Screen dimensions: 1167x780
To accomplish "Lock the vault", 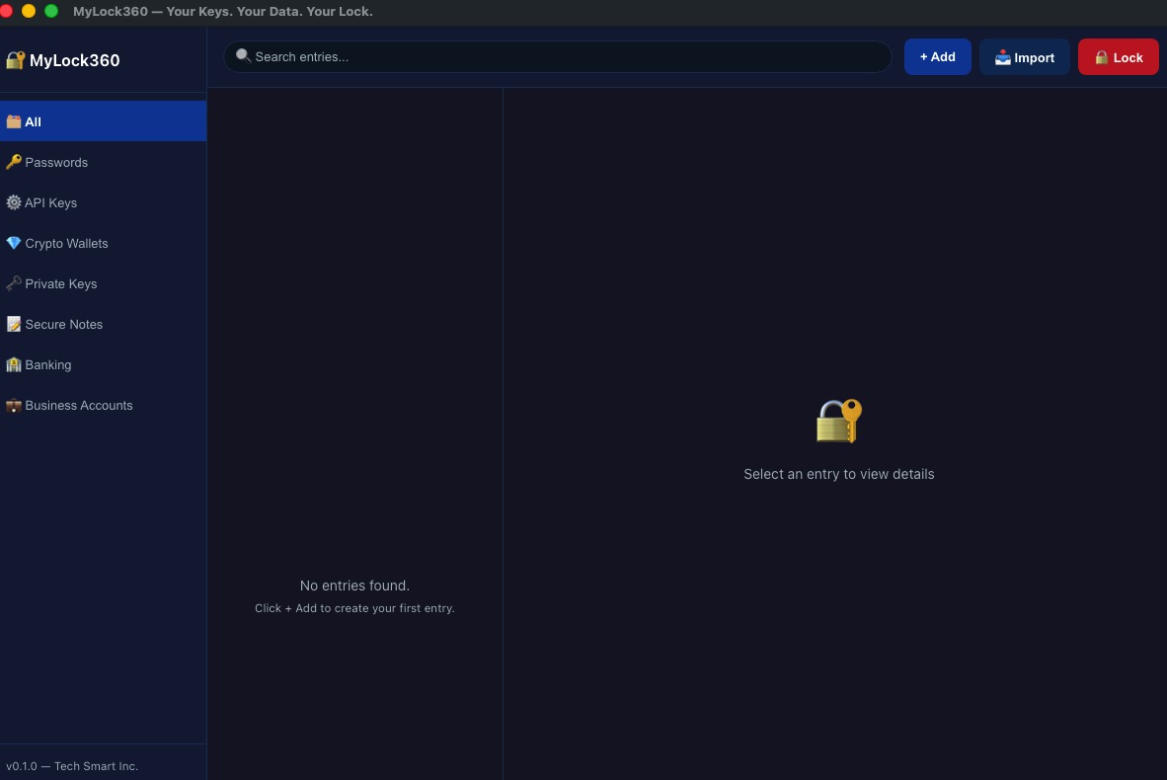I will [x=1118, y=56].
